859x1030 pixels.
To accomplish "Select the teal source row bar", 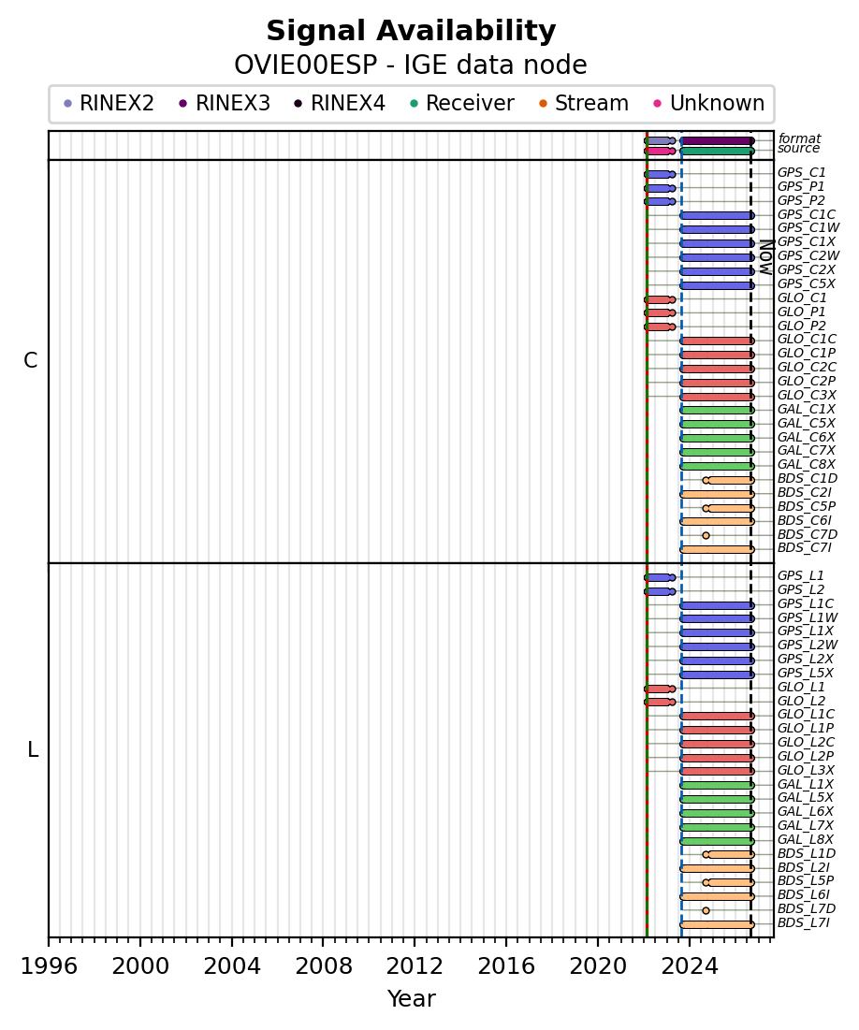I will pyautogui.click(x=717, y=151).
